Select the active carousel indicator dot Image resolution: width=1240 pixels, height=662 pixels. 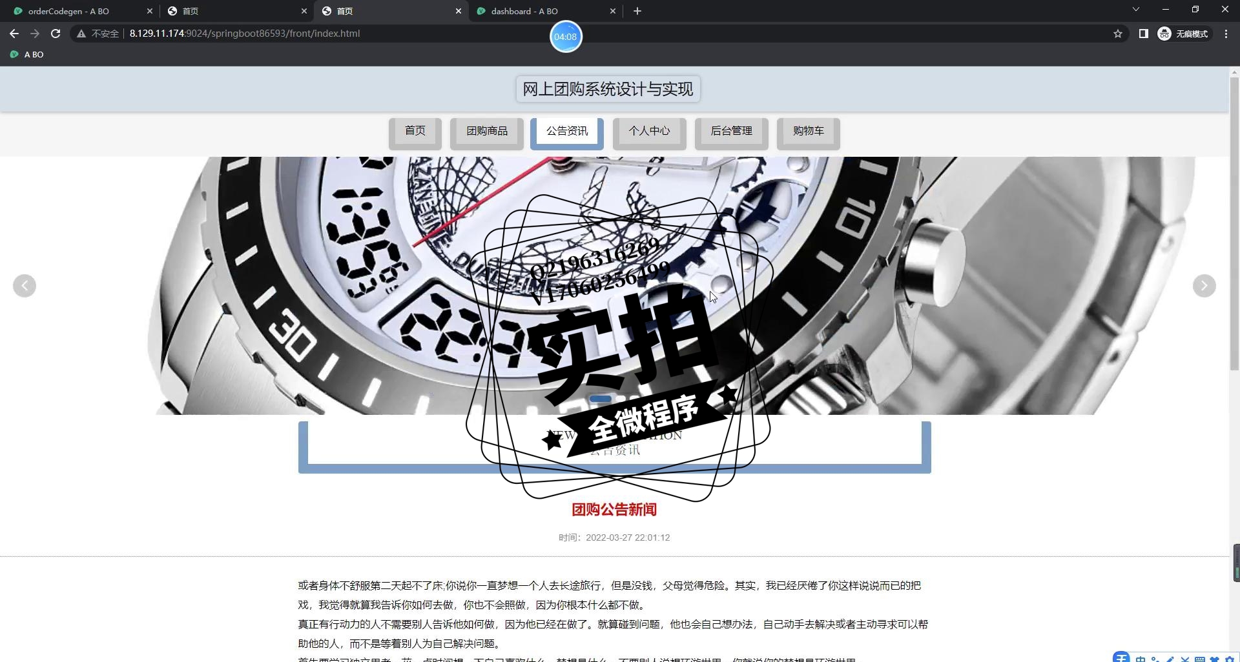click(x=600, y=399)
